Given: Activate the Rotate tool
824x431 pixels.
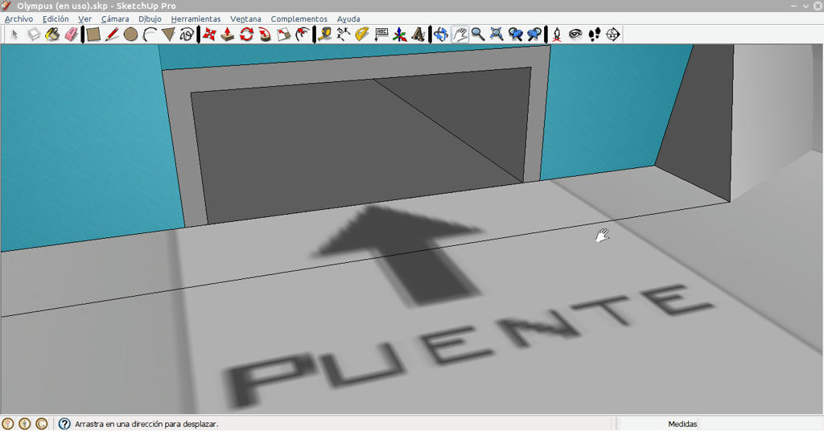Looking at the screenshot, I should pos(246,35).
